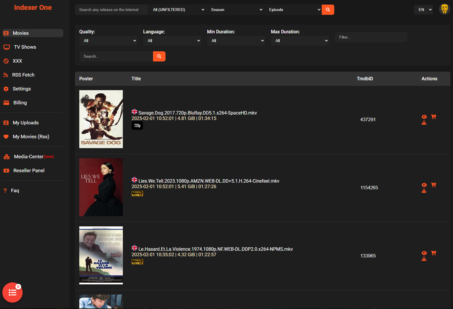453x309 pixels.
Task: Click the TV Shows monitor icon
Action: (x=7, y=47)
